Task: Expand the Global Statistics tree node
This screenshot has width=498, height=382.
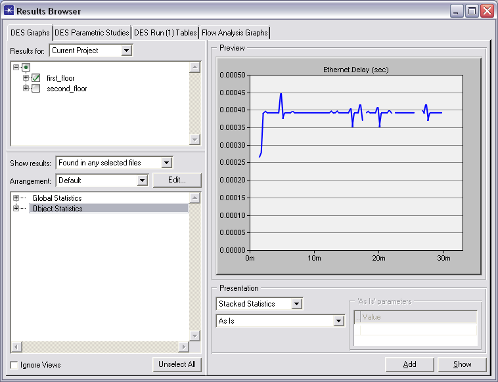Action: (x=16, y=198)
